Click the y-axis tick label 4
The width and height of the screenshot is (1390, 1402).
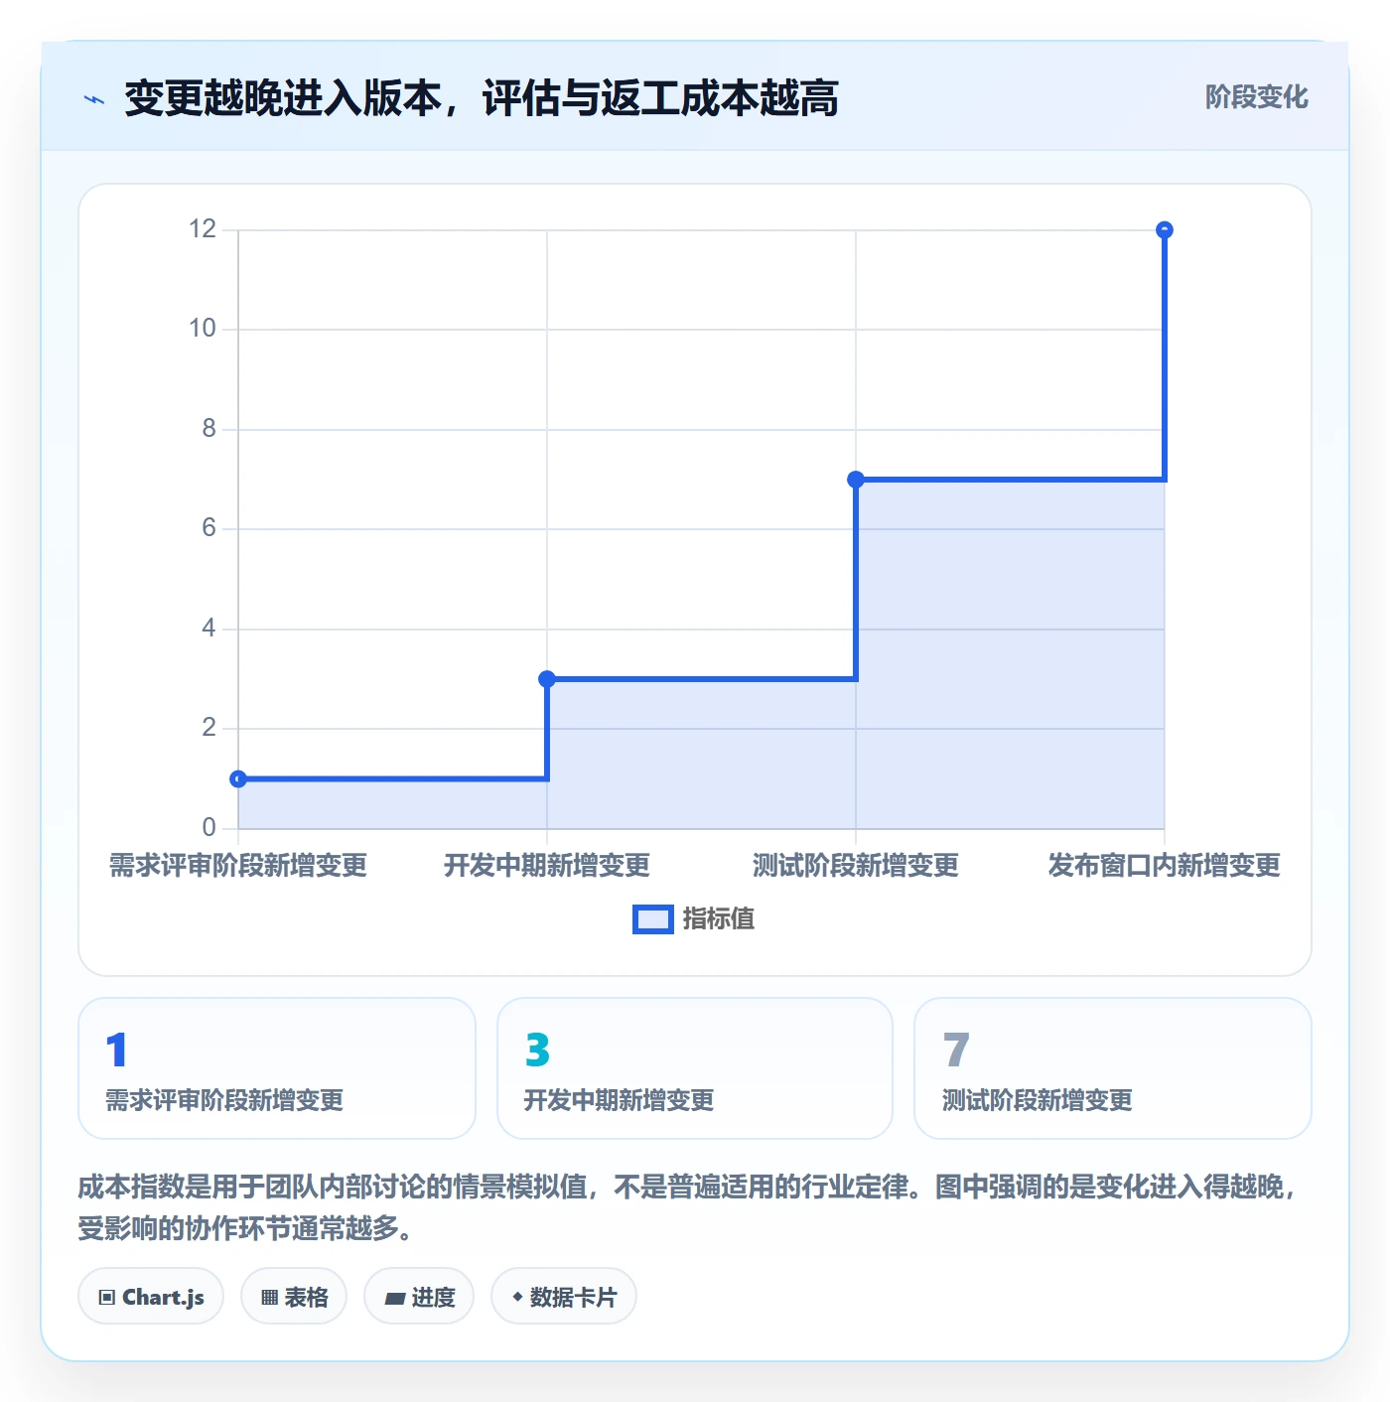click(208, 629)
